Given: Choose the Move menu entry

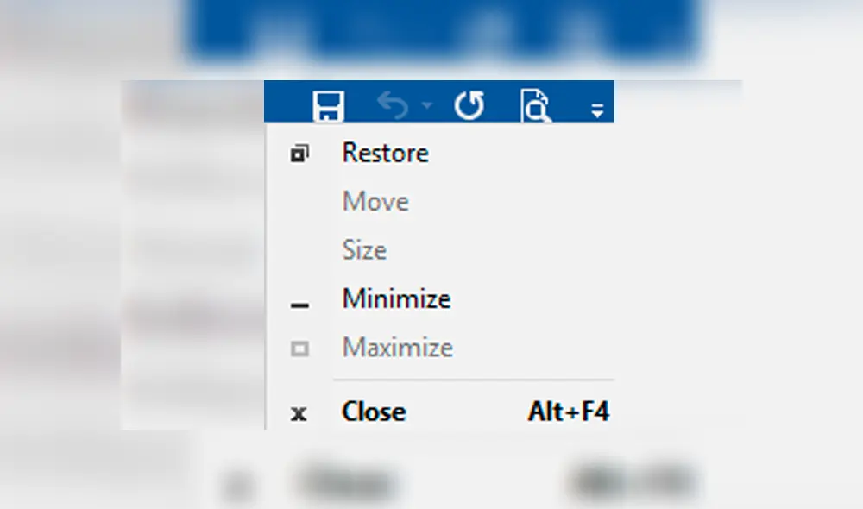Looking at the screenshot, I should click(375, 202).
